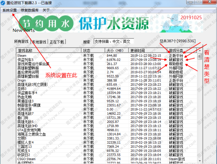Select the 海贼王之燃烧之血 row
The width and height of the screenshot is (217, 164).
pos(107,134)
